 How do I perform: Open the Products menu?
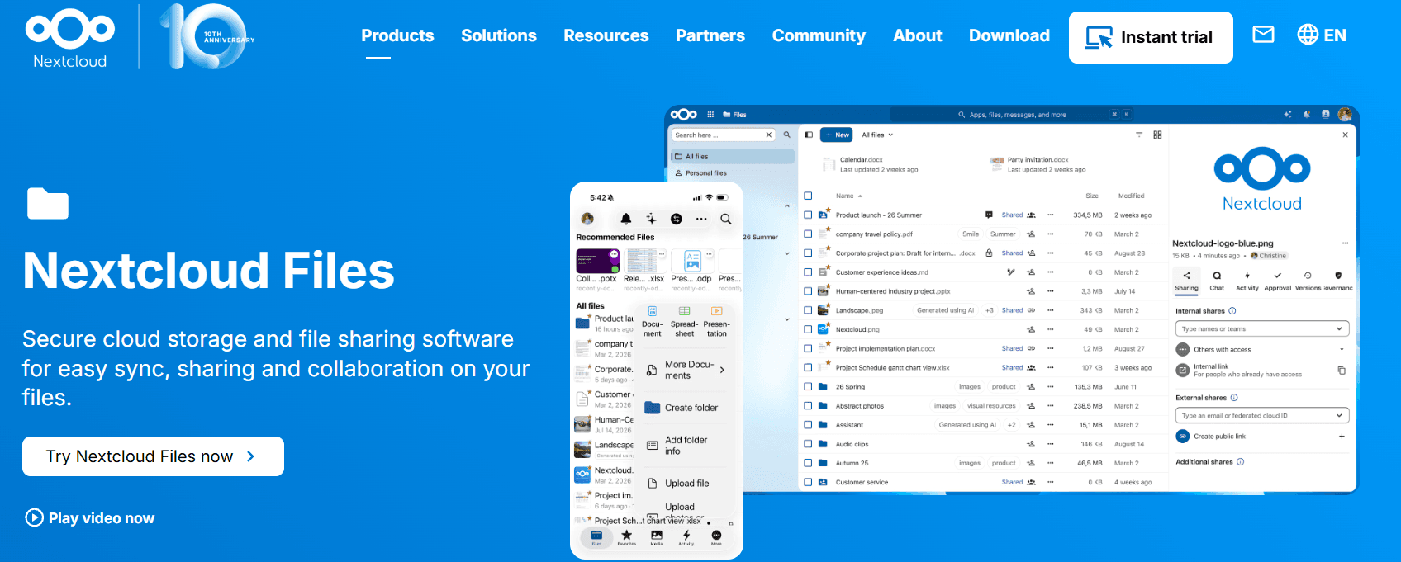397,35
